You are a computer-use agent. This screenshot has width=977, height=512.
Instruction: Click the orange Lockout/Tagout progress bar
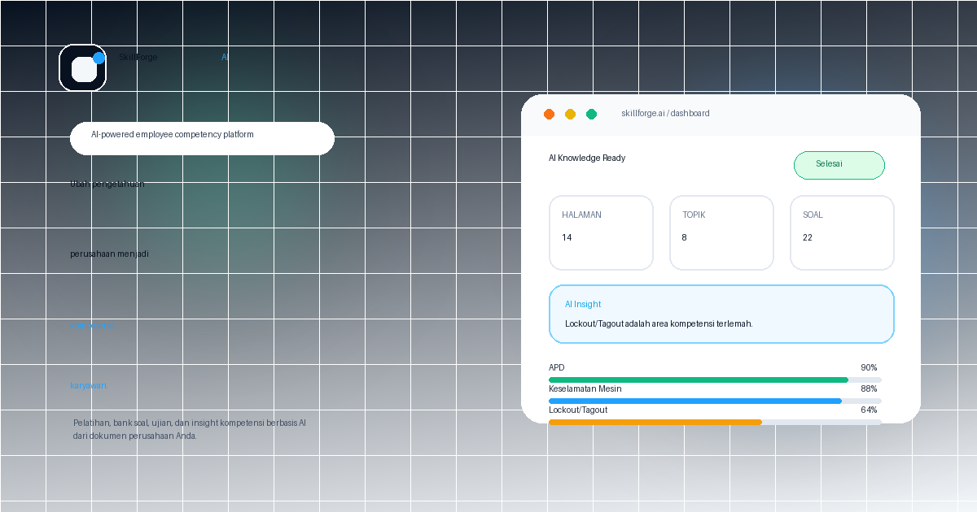point(655,422)
